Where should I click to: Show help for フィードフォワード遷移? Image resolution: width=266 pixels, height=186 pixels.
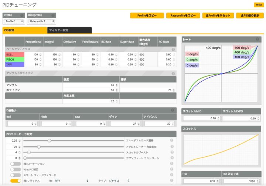click(x=172, y=141)
